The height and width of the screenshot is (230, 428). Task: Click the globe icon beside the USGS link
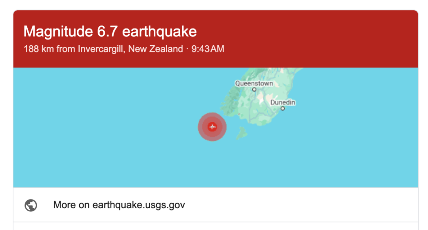[31, 205]
